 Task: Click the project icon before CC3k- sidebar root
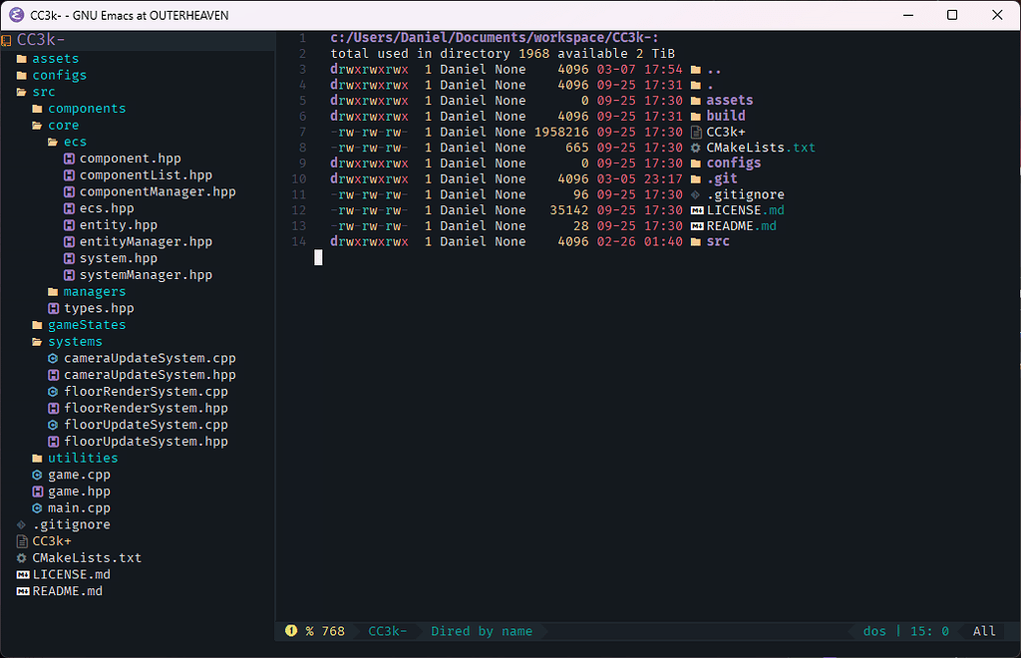pos(8,39)
